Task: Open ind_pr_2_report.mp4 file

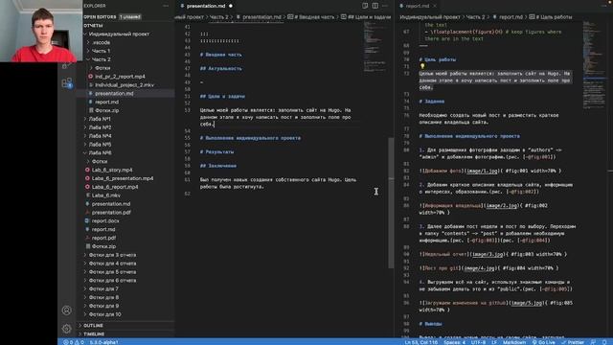Action: coord(120,77)
